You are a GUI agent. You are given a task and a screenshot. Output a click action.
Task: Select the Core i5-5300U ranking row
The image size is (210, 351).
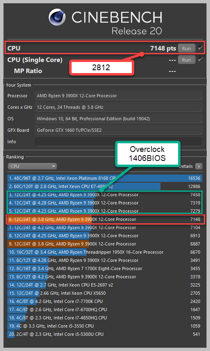[x=105, y=334]
